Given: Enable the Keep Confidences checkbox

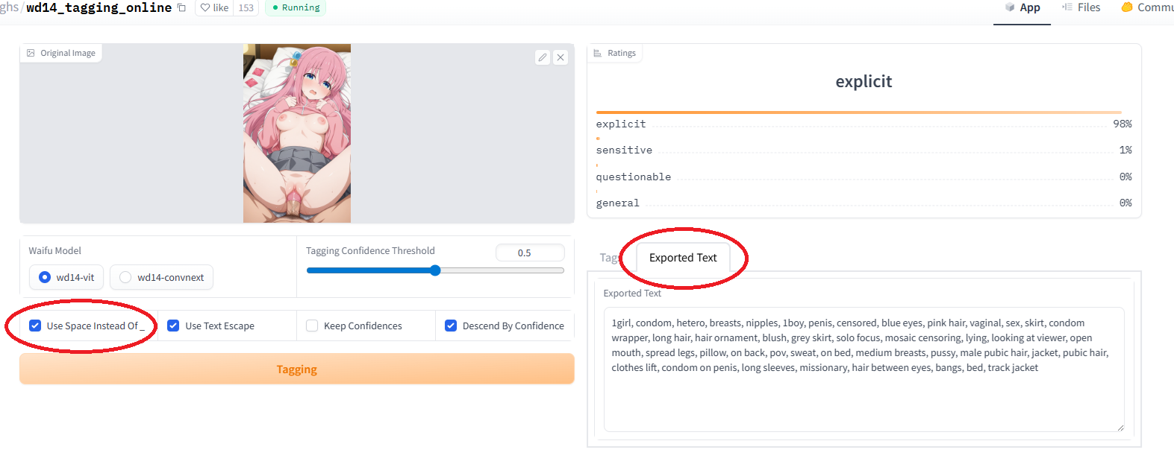Looking at the screenshot, I should pyautogui.click(x=312, y=326).
